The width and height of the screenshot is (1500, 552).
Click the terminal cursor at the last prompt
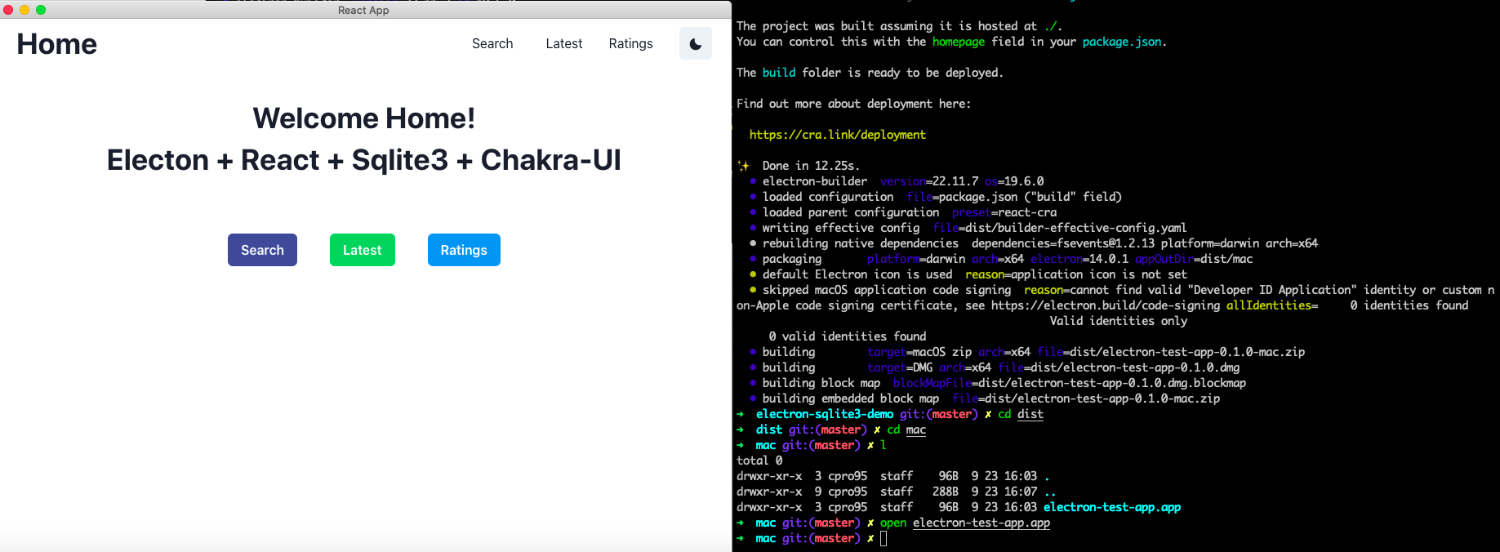pyautogui.click(x=884, y=538)
